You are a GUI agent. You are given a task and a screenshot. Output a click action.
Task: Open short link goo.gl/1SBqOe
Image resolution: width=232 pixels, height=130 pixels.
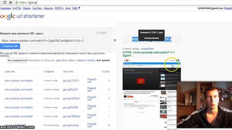click(72, 116)
